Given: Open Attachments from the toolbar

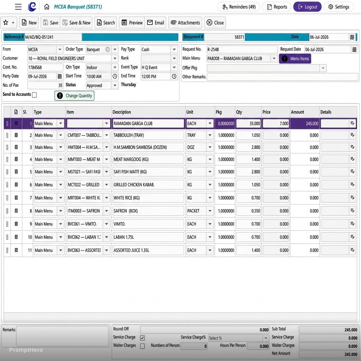Looking at the screenshot, I should tap(185, 23).
